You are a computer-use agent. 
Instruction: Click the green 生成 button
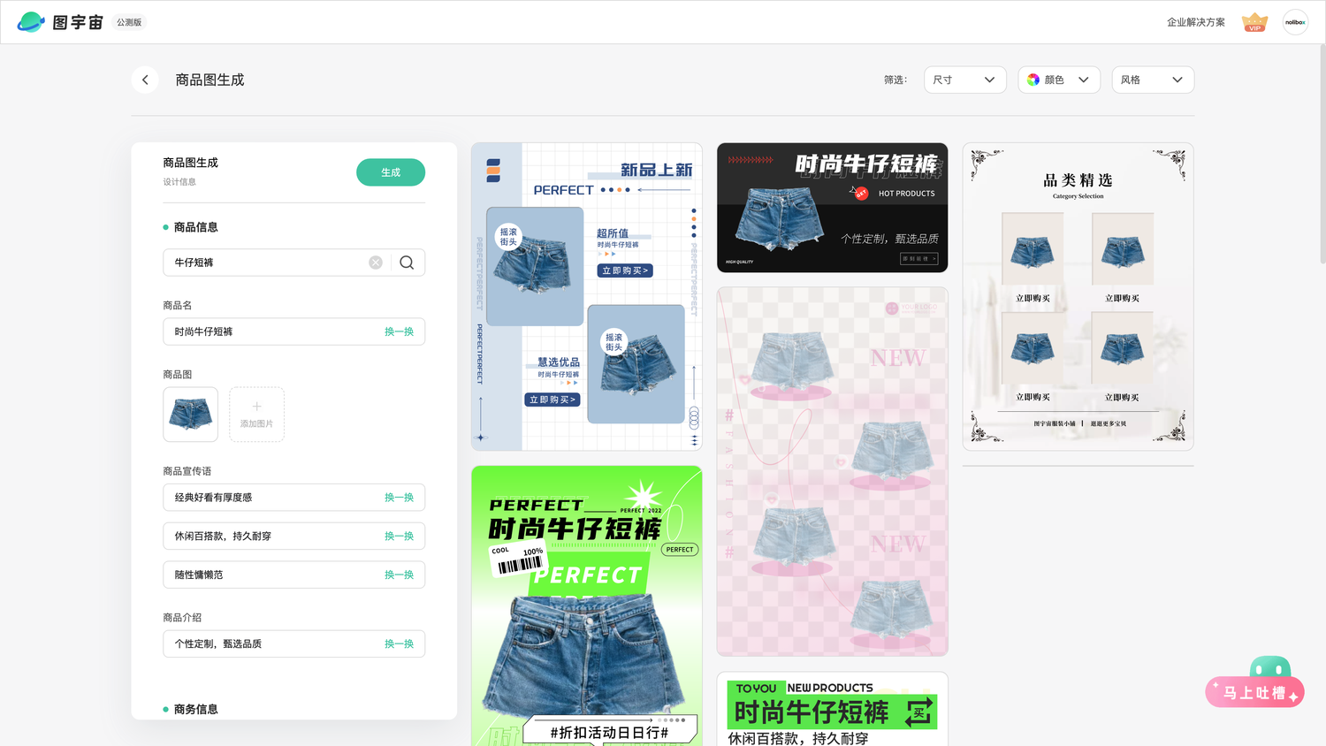click(391, 172)
